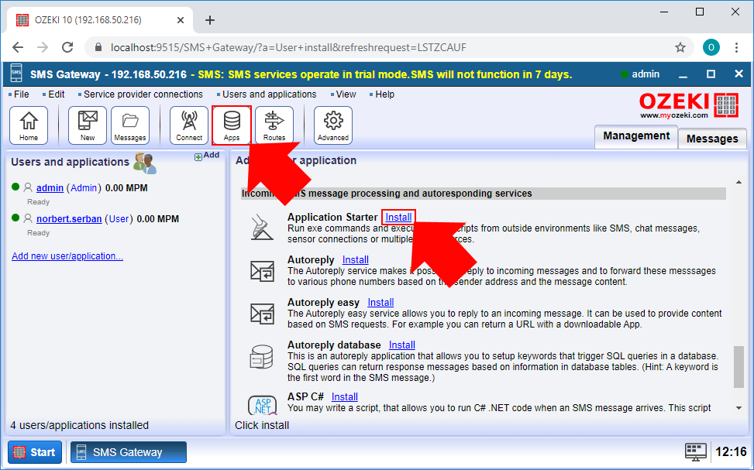
Task: Click the ASP.NET C# icon
Action: click(263, 406)
